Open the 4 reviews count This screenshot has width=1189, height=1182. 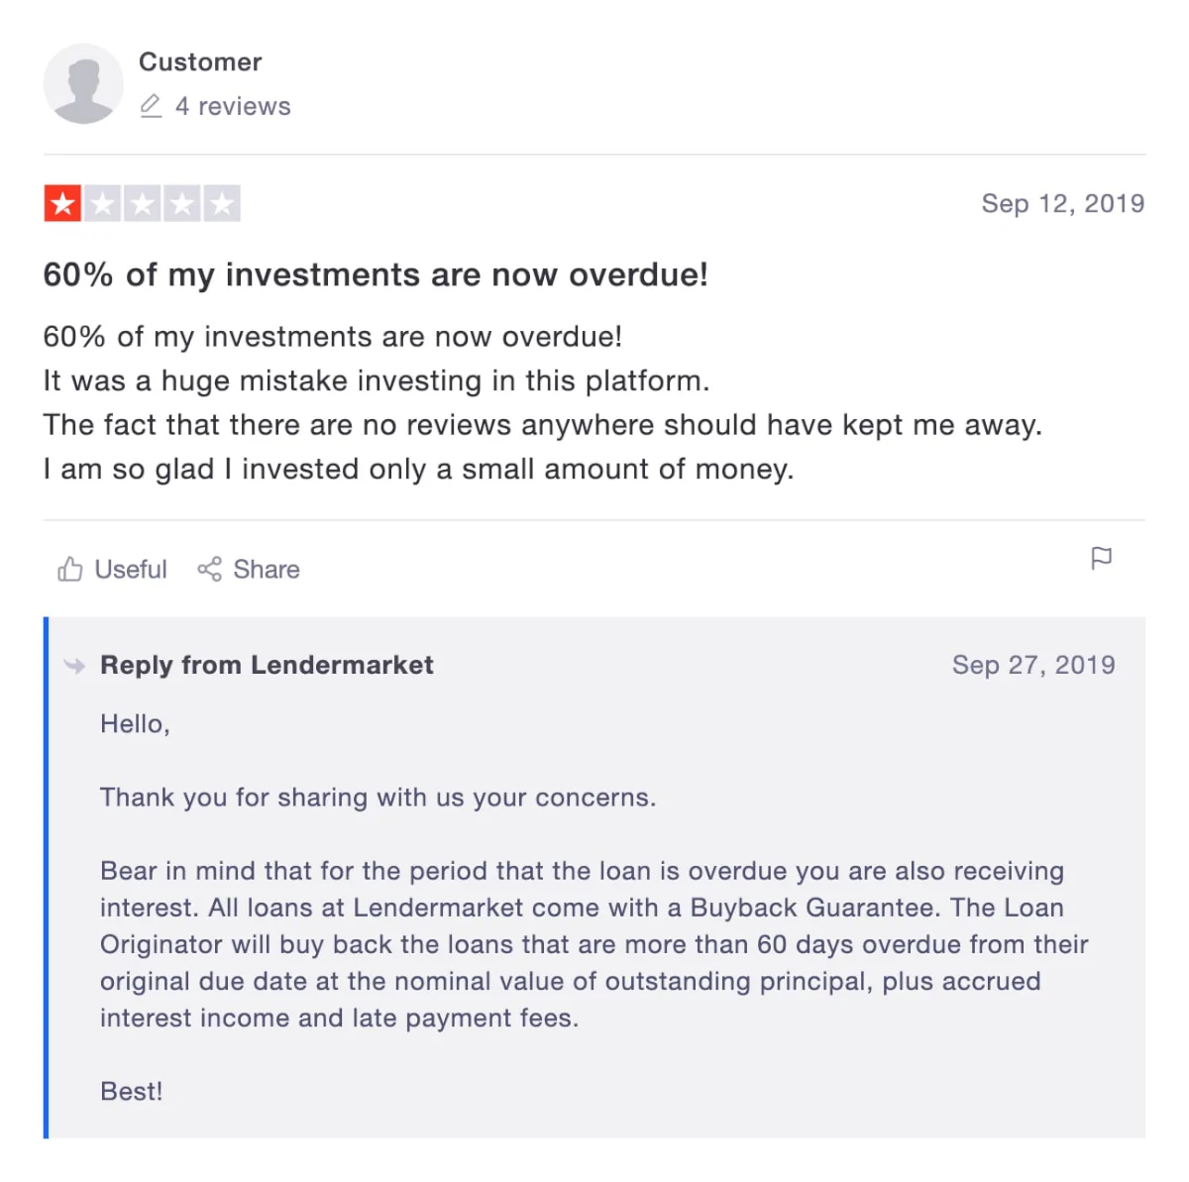[x=233, y=106]
